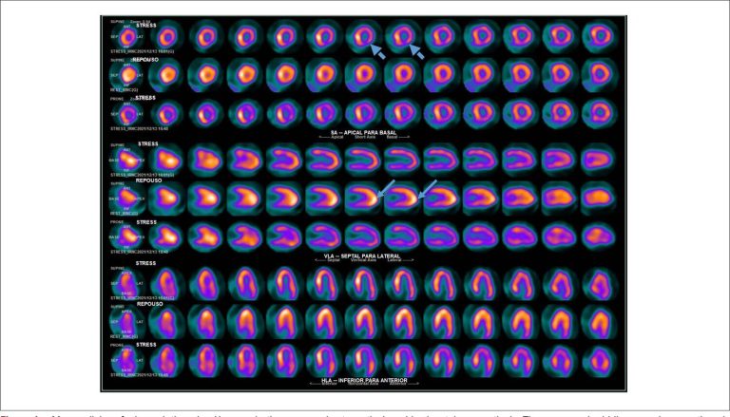Click the left solid arrow on VLA repouso row
The width and height of the screenshot is (730, 417).
[389, 190]
